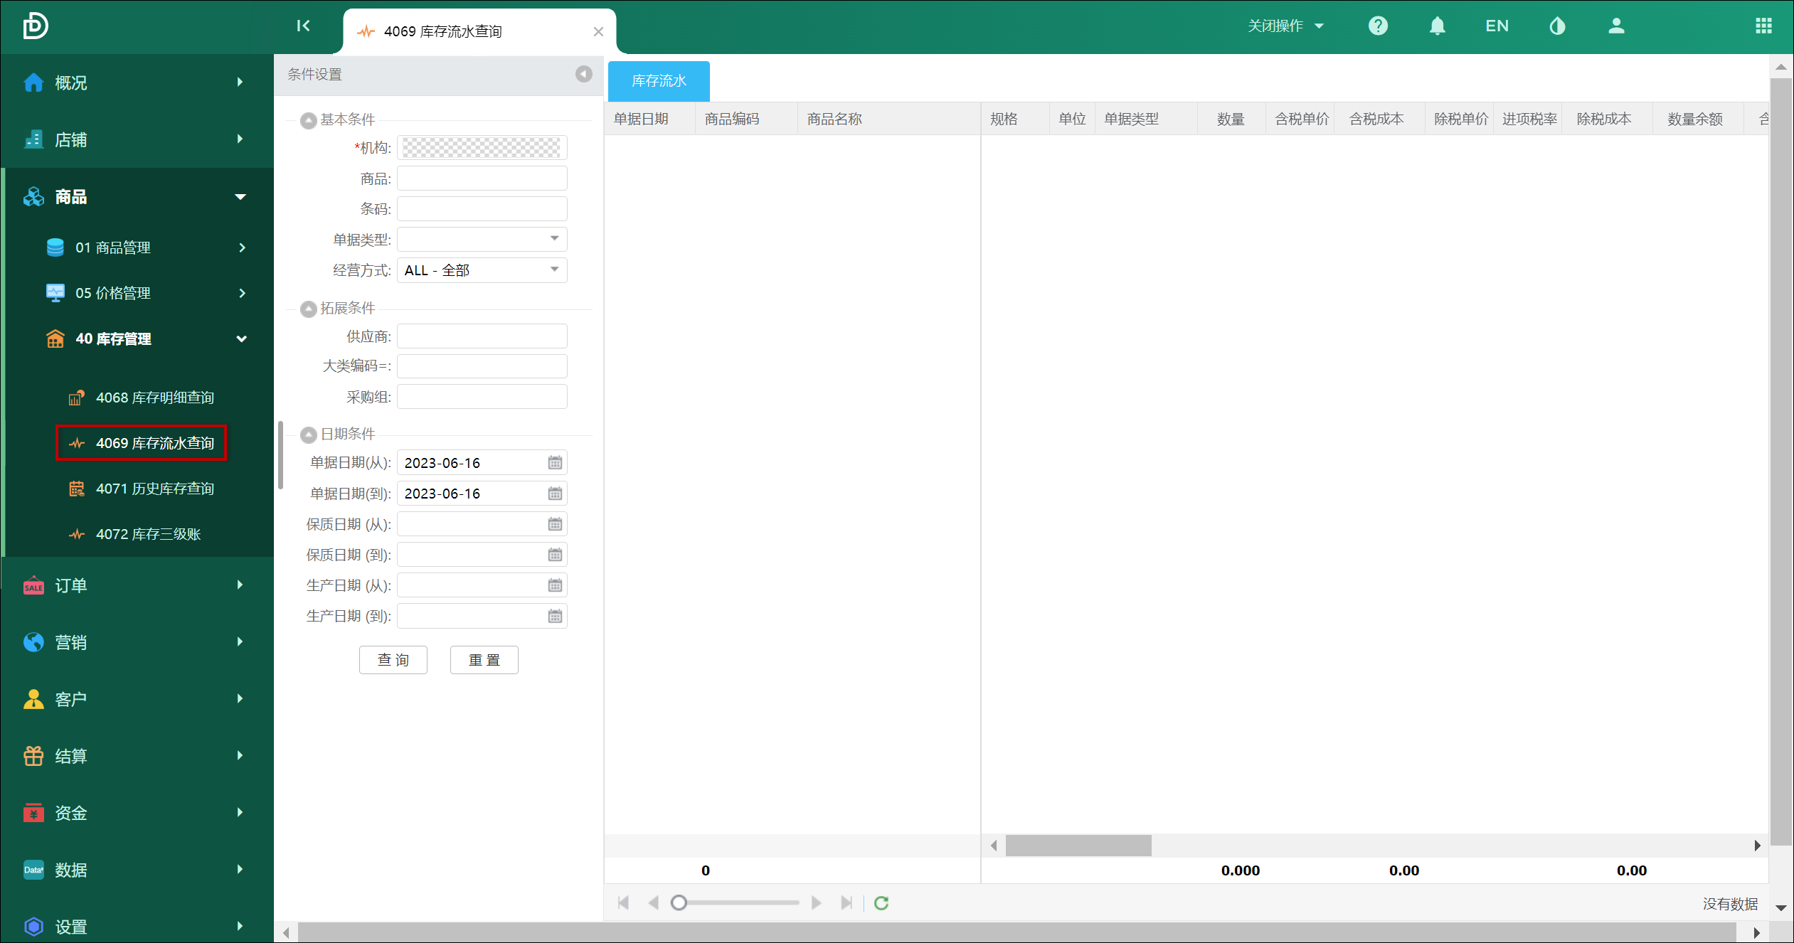This screenshot has width=1794, height=943.
Task: Open the 单据日期(从) calendar picker icon
Action: pyautogui.click(x=555, y=463)
